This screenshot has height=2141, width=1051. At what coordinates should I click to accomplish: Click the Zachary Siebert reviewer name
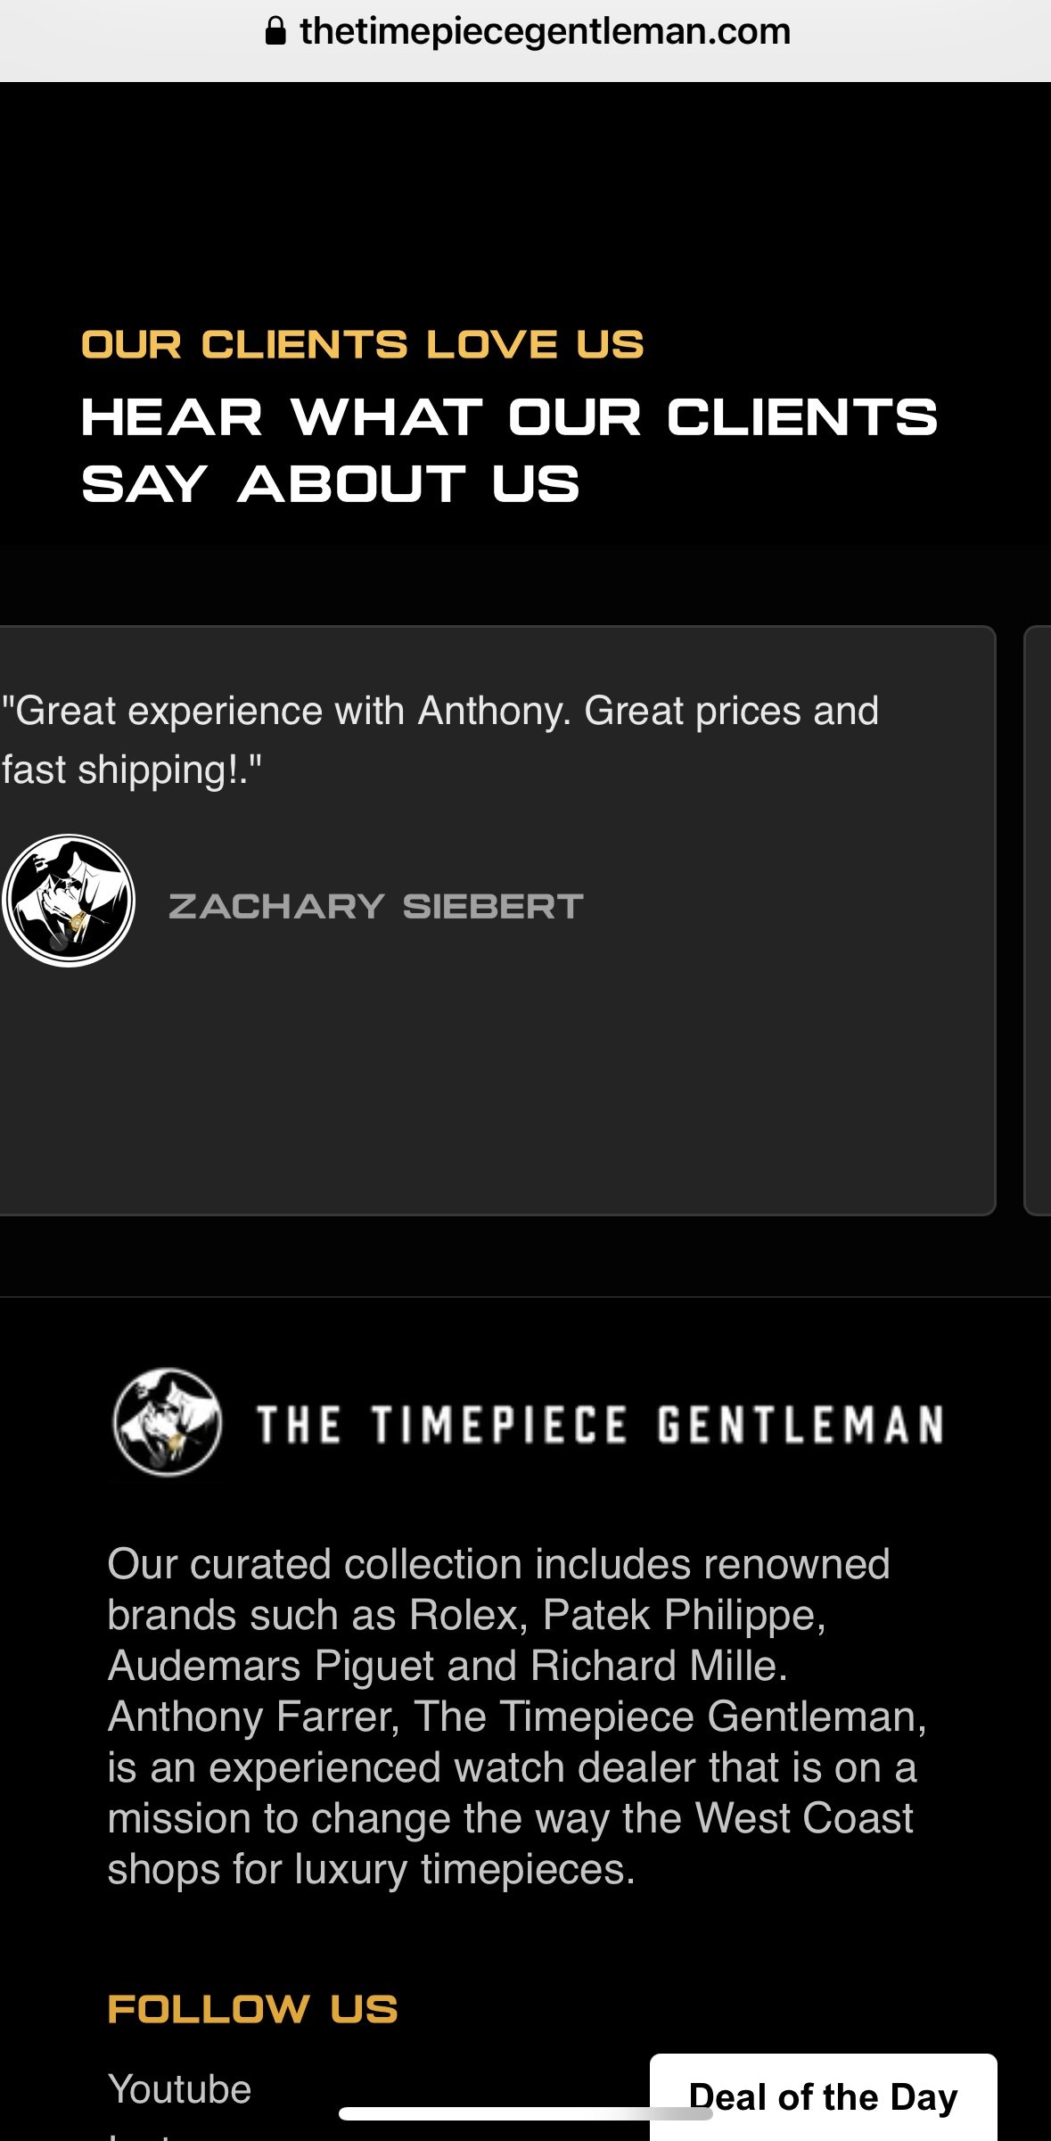click(x=375, y=907)
